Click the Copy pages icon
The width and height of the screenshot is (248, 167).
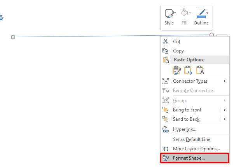point(166,51)
